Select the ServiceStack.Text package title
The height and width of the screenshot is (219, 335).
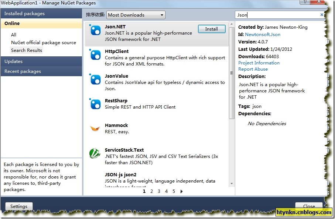coord(124,150)
